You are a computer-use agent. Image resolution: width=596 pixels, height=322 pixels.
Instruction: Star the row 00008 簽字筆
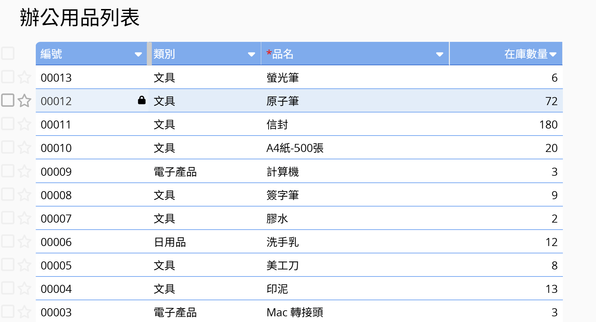24,195
